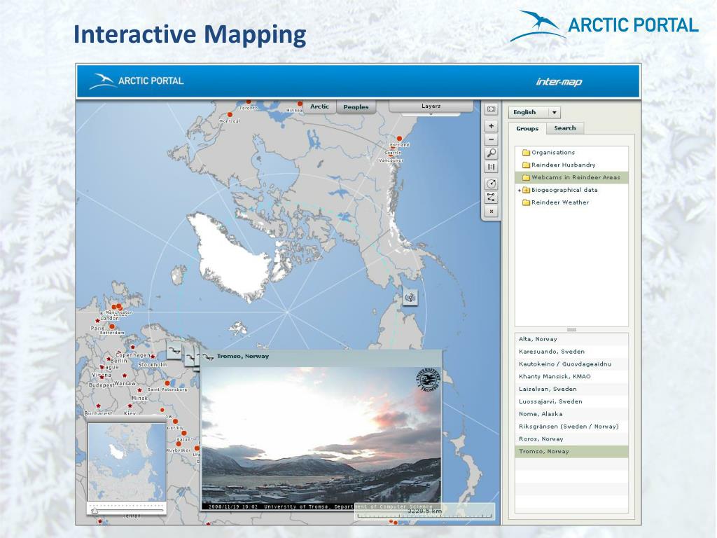This screenshot has height=538, width=717.
Task: Click the overview map zoom slider handle
Action: click(95, 511)
